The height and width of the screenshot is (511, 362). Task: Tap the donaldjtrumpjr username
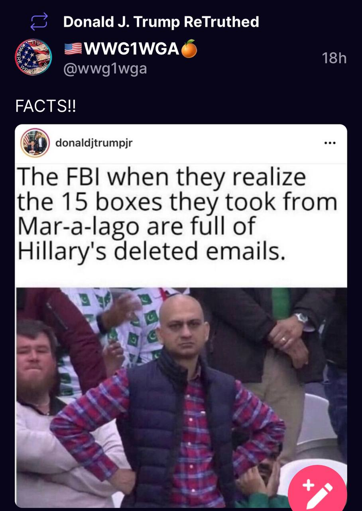pyautogui.click(x=94, y=143)
